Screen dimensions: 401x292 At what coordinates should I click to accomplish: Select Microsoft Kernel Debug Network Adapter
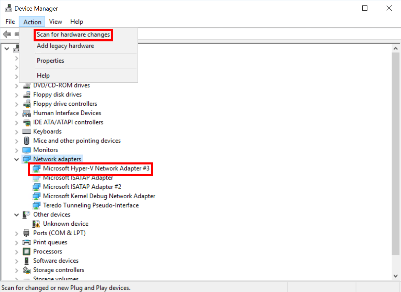pyautogui.click(x=99, y=196)
